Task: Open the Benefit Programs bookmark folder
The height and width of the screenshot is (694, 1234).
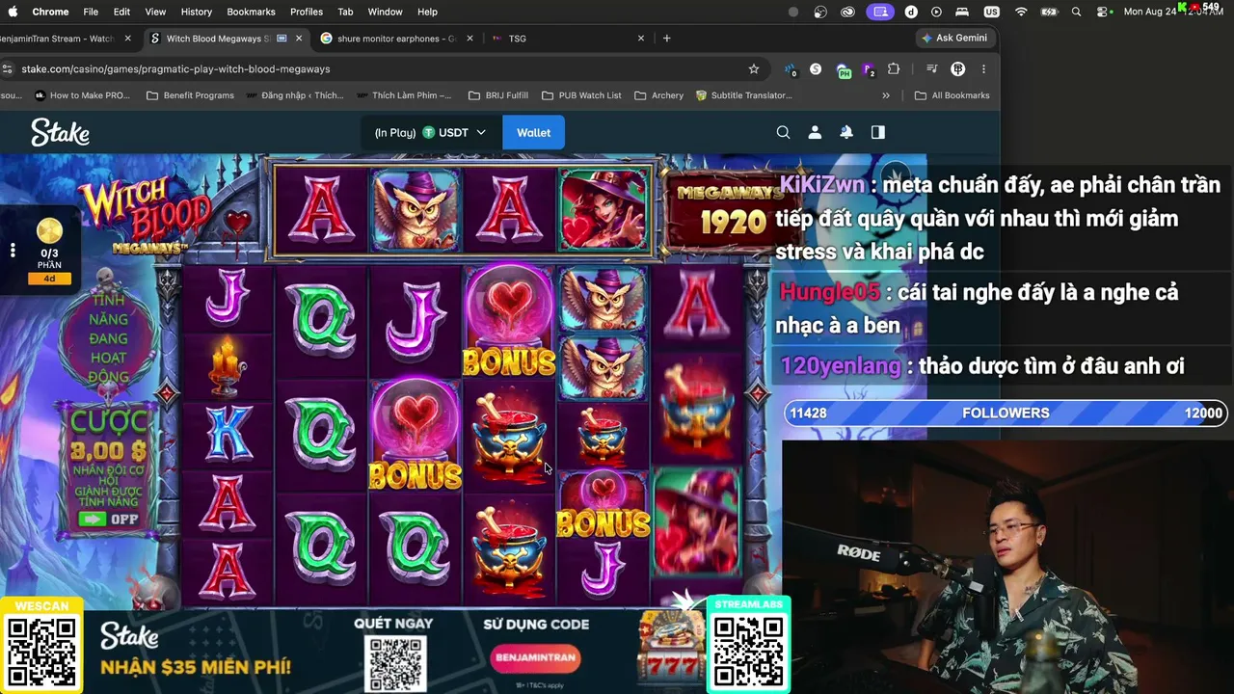Action: [190, 95]
